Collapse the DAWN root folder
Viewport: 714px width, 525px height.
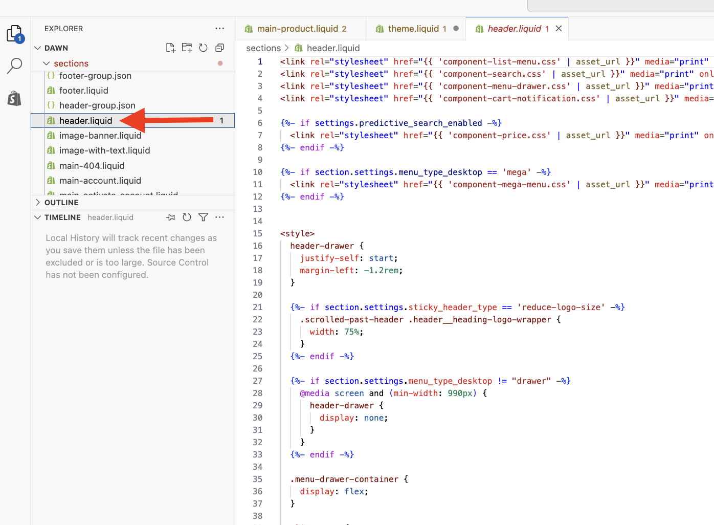[38, 48]
